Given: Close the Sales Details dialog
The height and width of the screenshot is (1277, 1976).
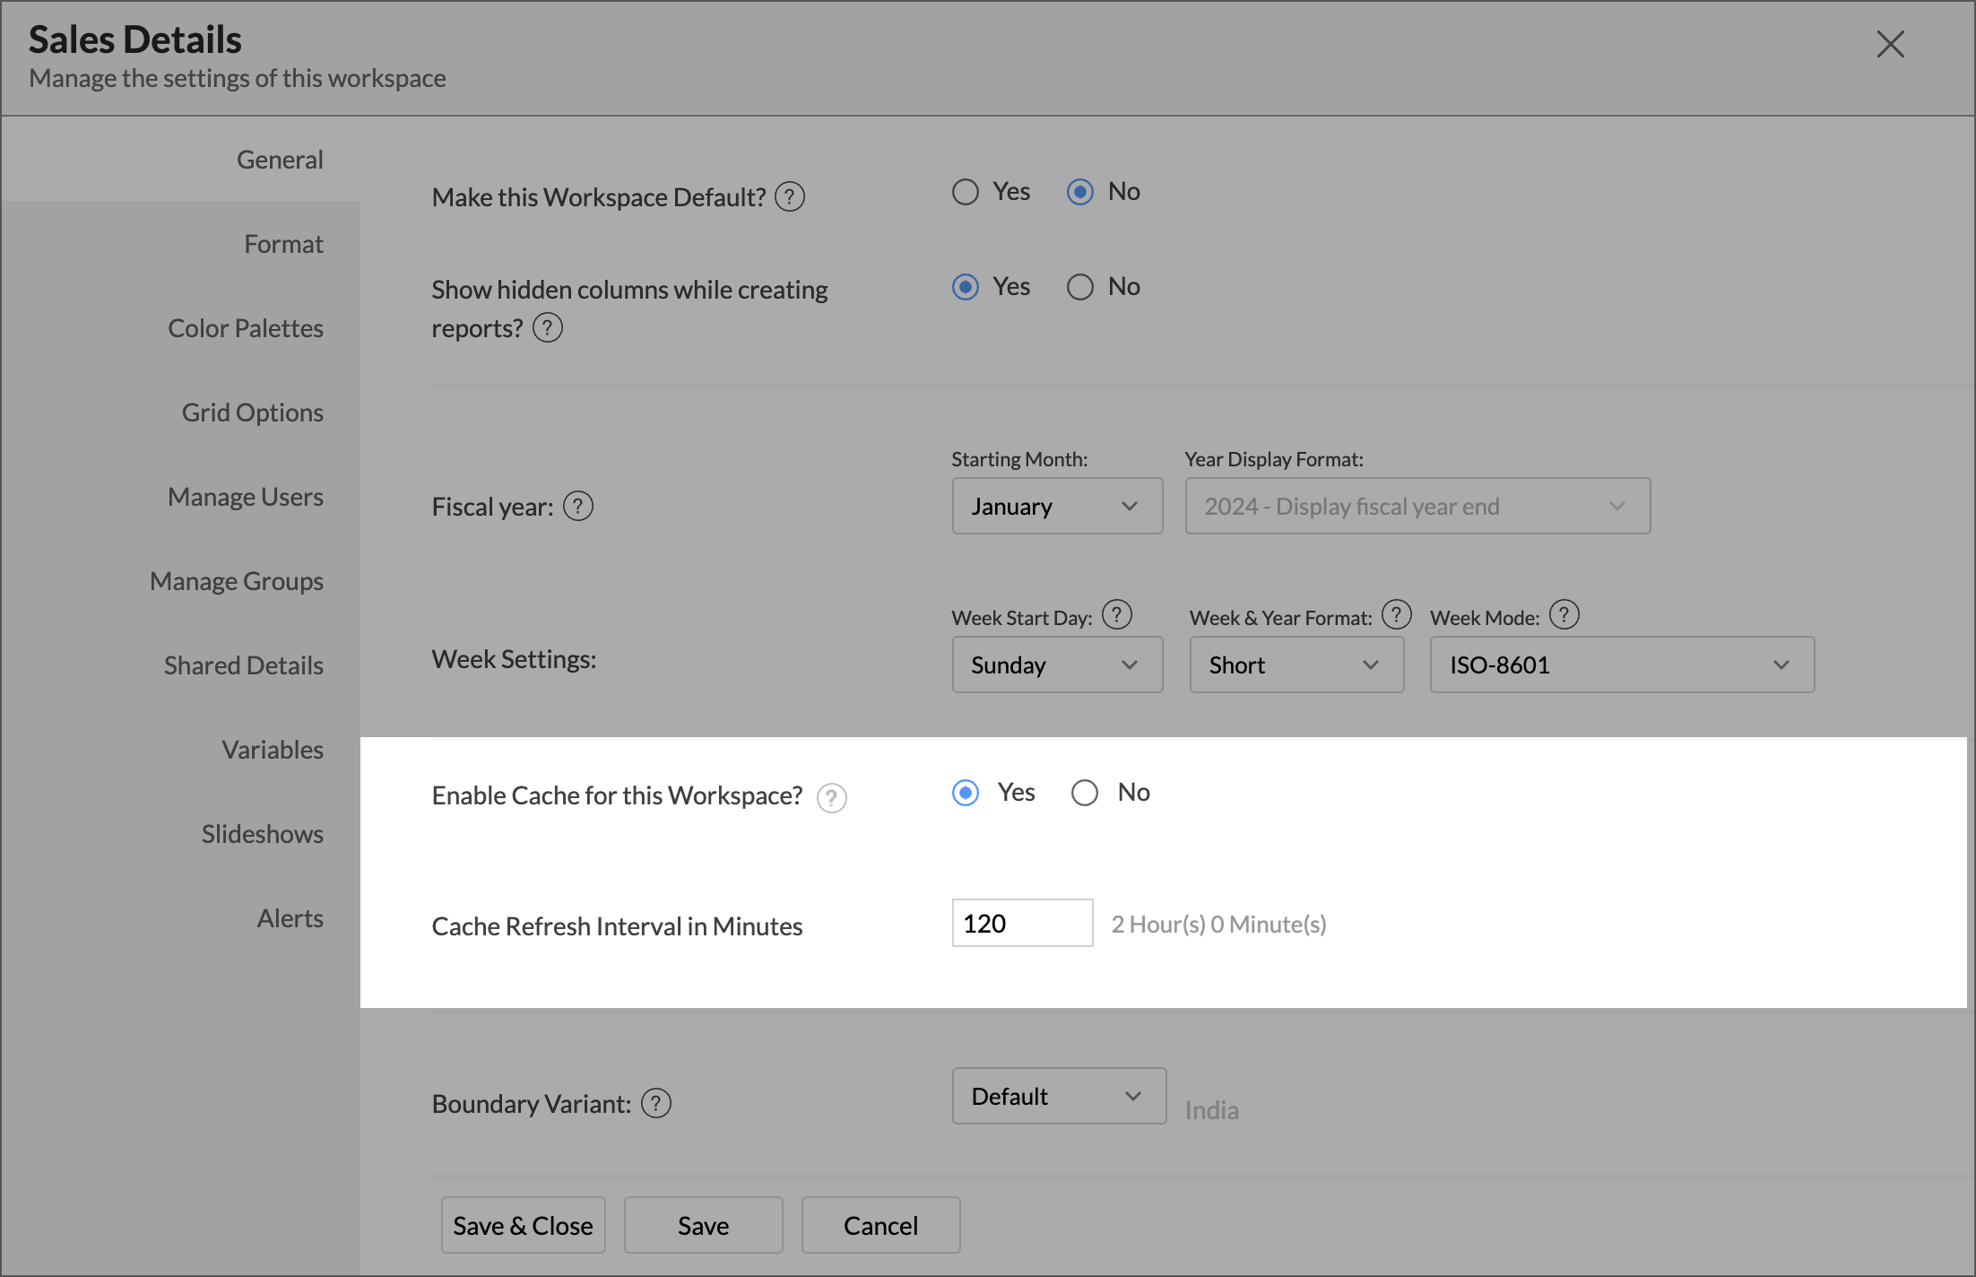Looking at the screenshot, I should pos(1890,44).
